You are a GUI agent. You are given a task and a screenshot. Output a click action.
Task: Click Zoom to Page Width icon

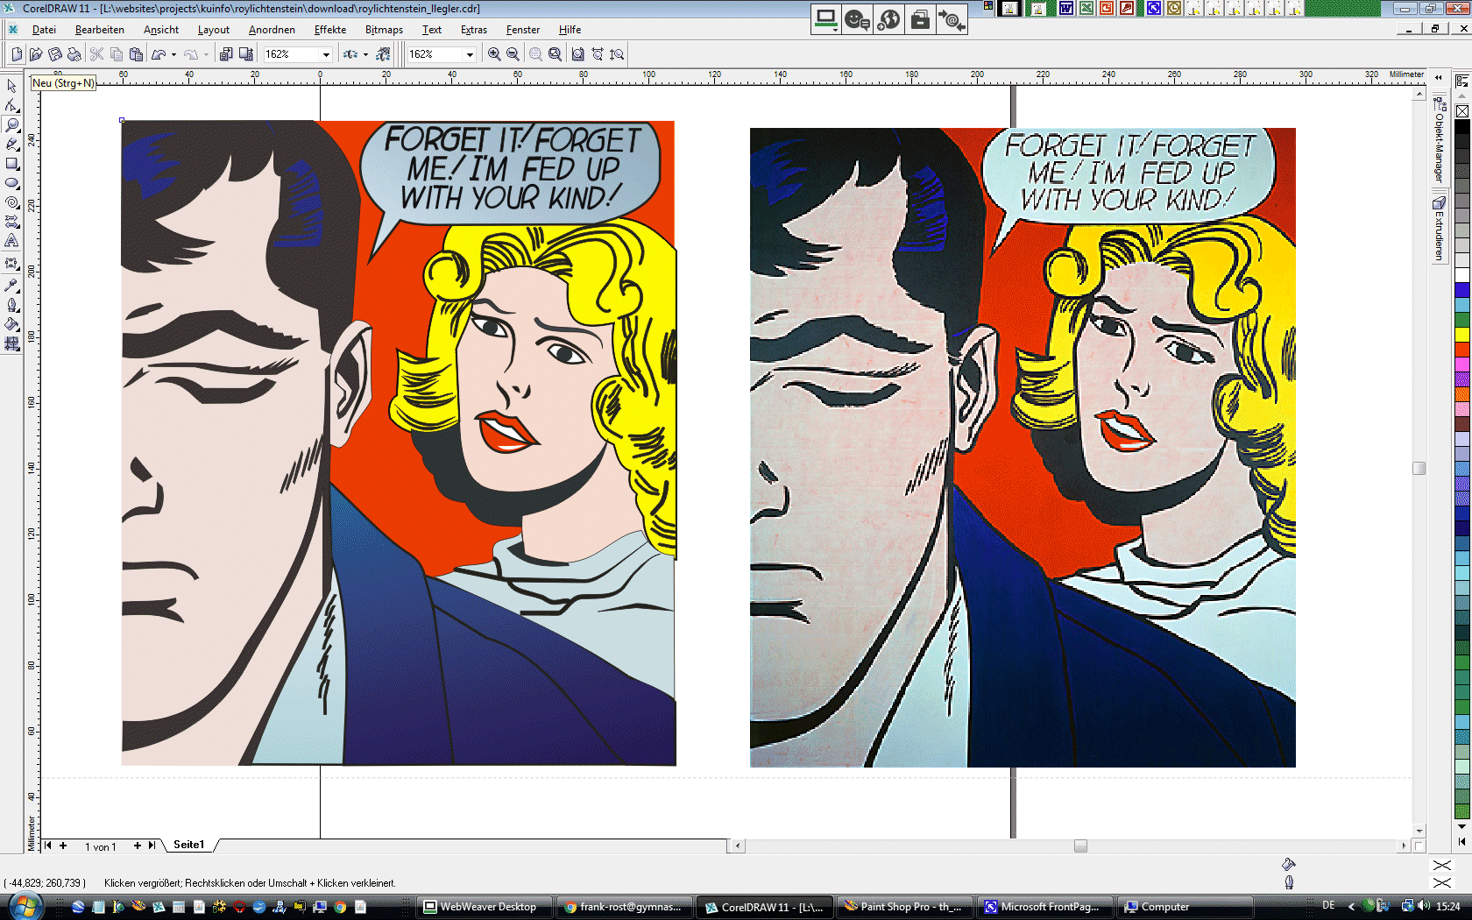coord(598,54)
